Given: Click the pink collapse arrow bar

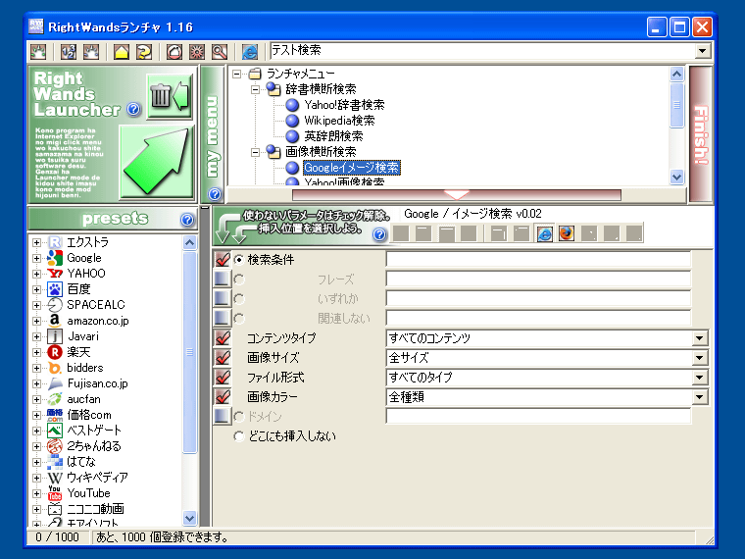Looking at the screenshot, I should tap(457, 194).
